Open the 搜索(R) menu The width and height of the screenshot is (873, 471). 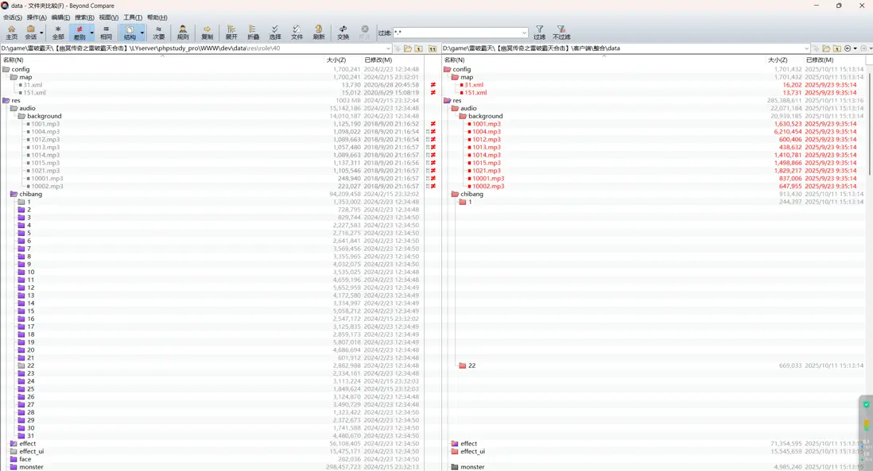(x=84, y=17)
